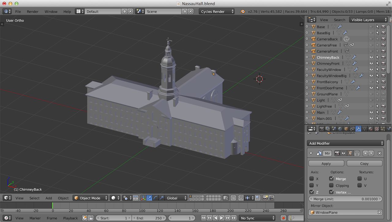The image size is (392, 222).
Task: Open the World properties tab icon
Action: pos(340,129)
